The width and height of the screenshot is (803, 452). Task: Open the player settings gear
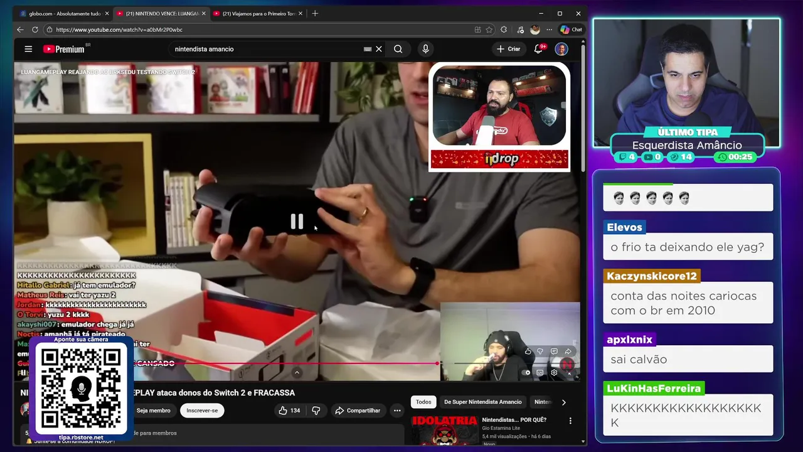point(554,372)
